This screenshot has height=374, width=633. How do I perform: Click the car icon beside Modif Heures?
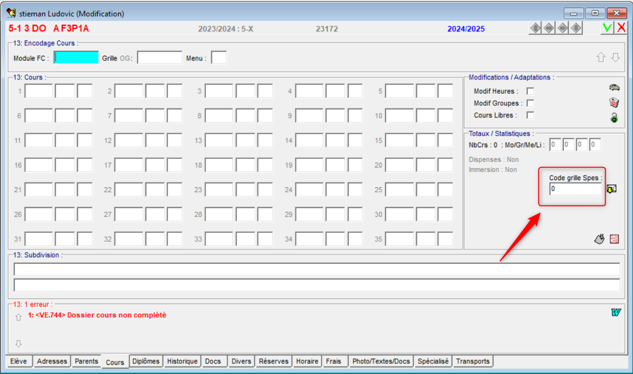pos(614,88)
